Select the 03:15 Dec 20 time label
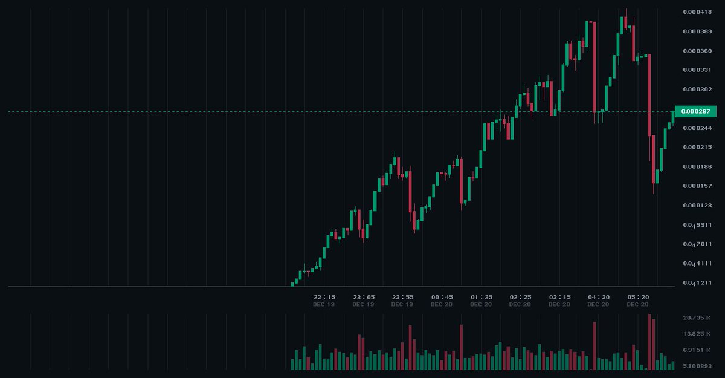 (x=559, y=301)
